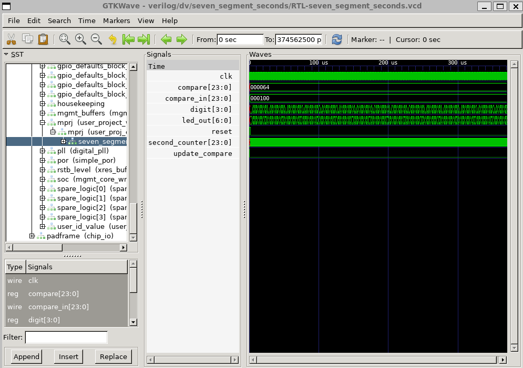Click the Replace button

pyautogui.click(x=114, y=356)
